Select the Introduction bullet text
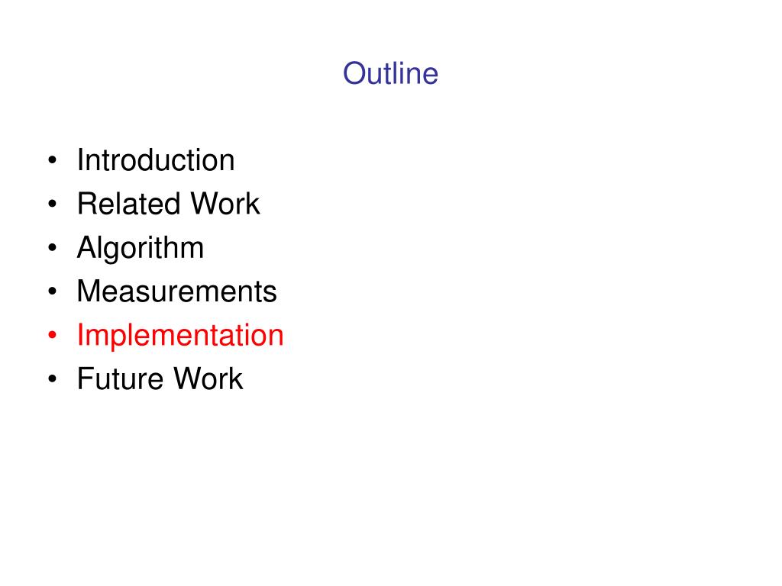This screenshot has width=782, height=586. pyautogui.click(x=156, y=160)
